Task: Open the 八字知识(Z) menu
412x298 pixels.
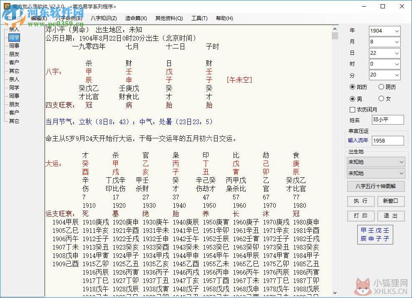Action: pyautogui.click(x=104, y=18)
